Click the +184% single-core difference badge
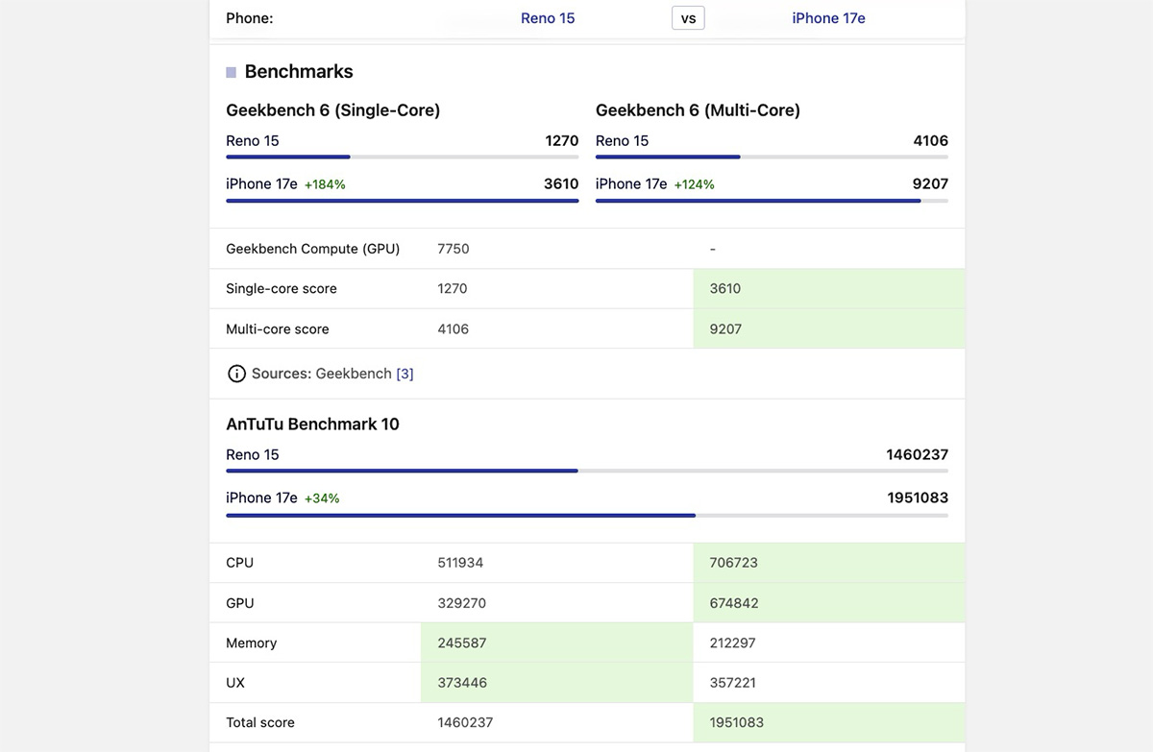The width and height of the screenshot is (1153, 752). pyautogui.click(x=325, y=184)
